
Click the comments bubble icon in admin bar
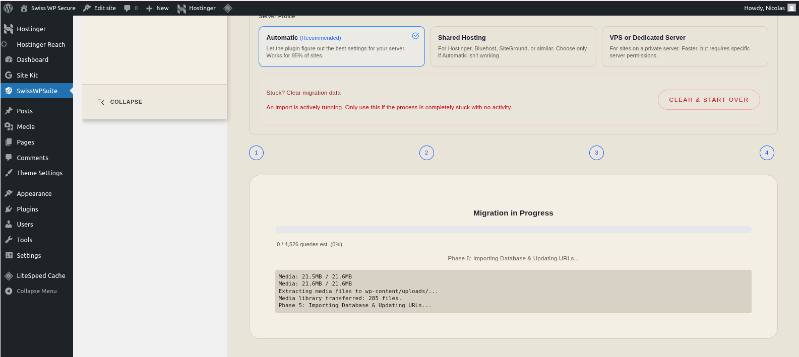coord(127,8)
